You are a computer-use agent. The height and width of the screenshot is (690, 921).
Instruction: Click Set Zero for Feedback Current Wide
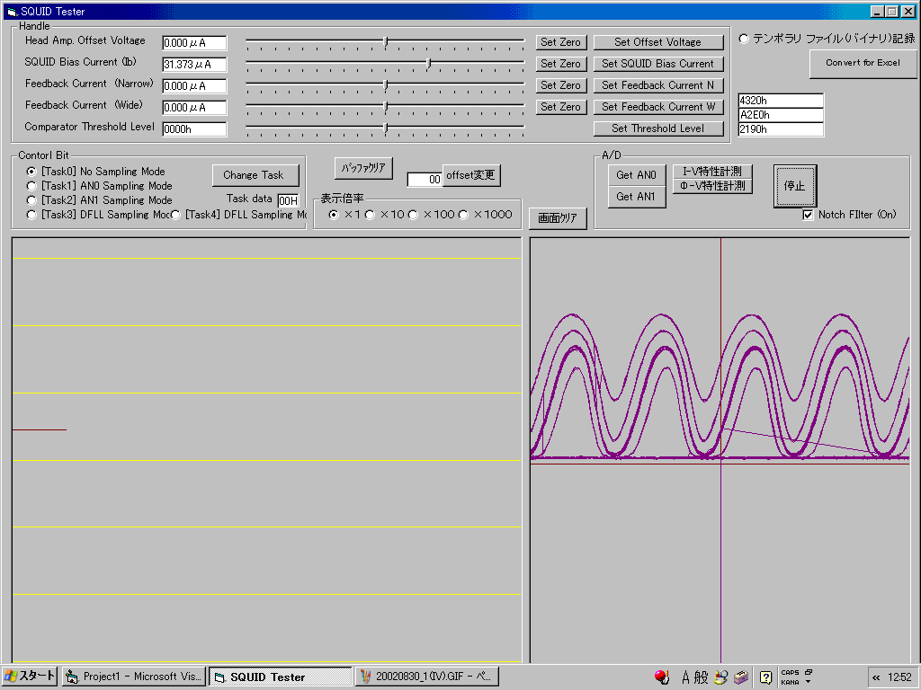[x=561, y=107]
